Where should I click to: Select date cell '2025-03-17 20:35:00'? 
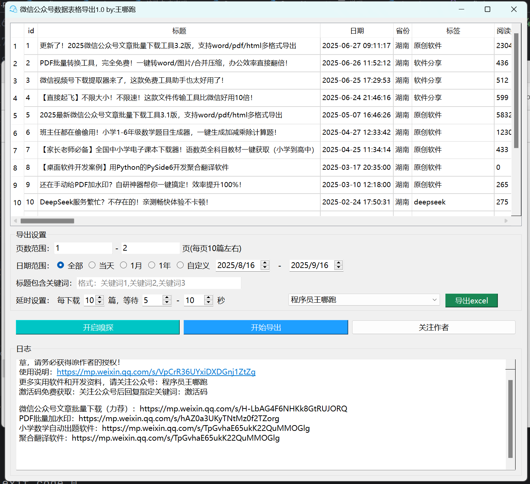[x=357, y=168]
